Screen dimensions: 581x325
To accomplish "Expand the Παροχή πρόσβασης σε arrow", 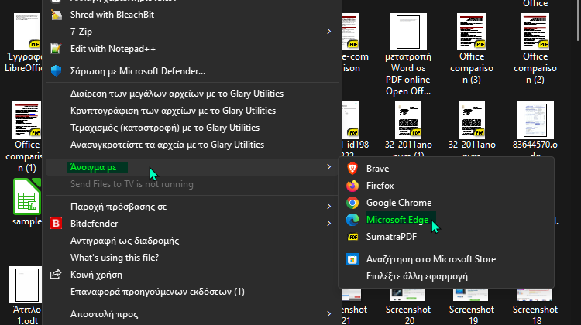I will pos(328,206).
